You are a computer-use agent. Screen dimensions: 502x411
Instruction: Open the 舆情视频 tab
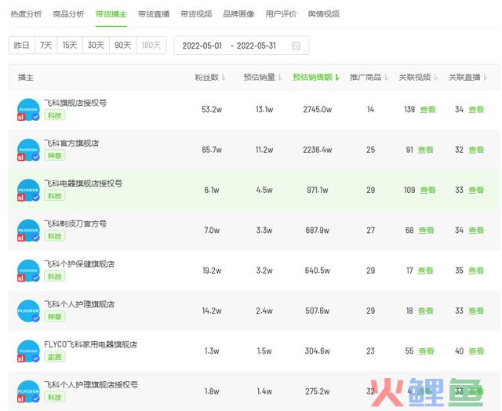(x=324, y=14)
